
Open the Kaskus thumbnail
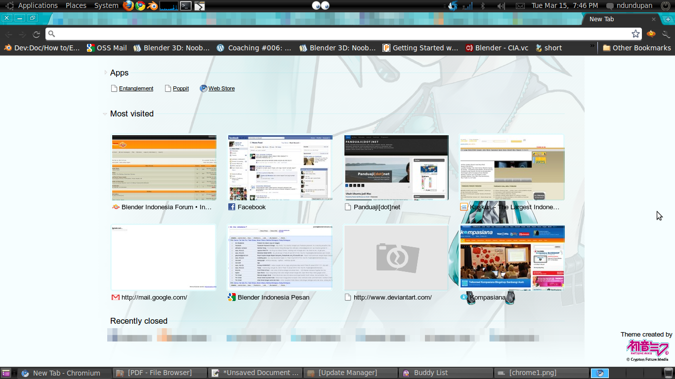(512, 168)
